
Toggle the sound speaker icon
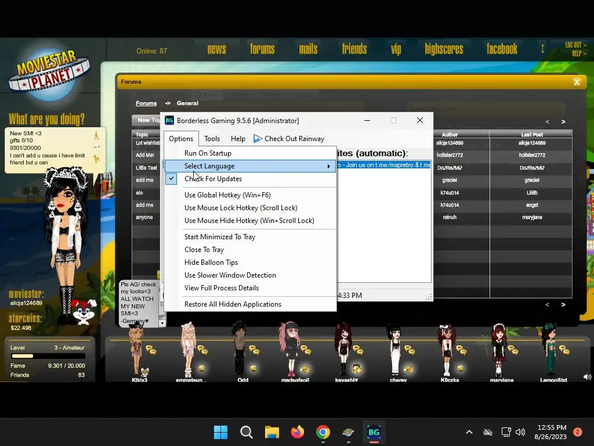pyautogui.click(x=587, y=376)
